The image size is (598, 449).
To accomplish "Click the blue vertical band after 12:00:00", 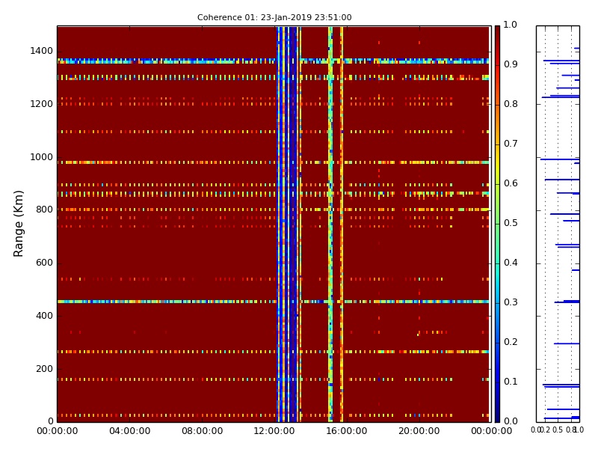I will click(289, 224).
